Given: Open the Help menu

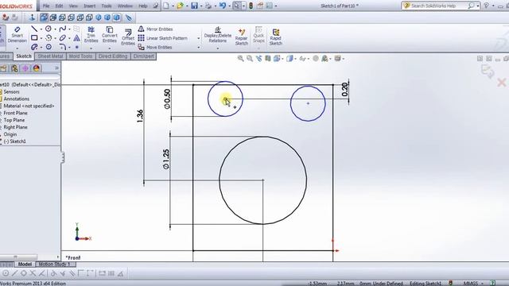Looking at the screenshot, I should pos(143,6).
